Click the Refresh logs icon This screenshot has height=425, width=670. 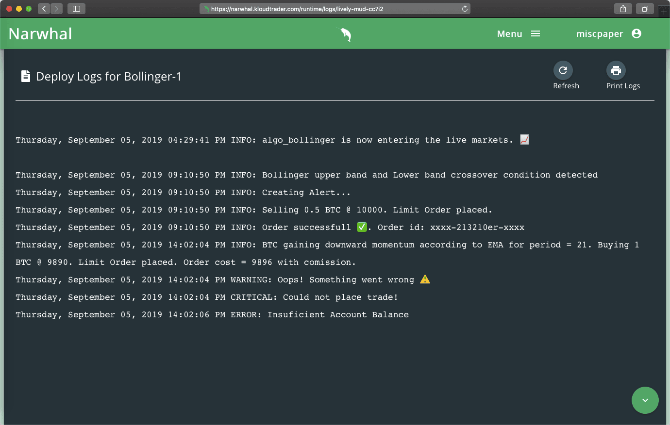tap(563, 70)
